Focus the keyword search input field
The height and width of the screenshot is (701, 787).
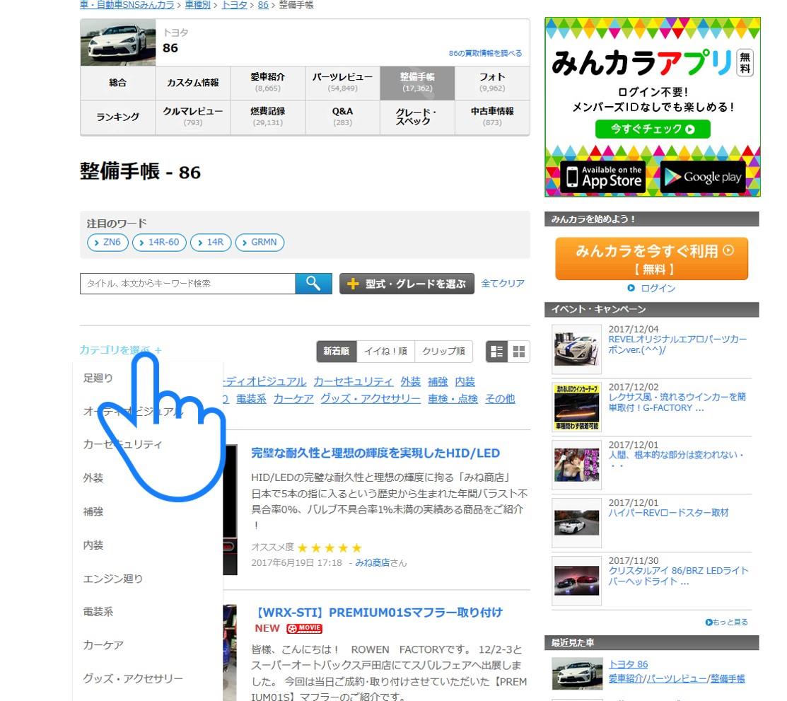187,284
